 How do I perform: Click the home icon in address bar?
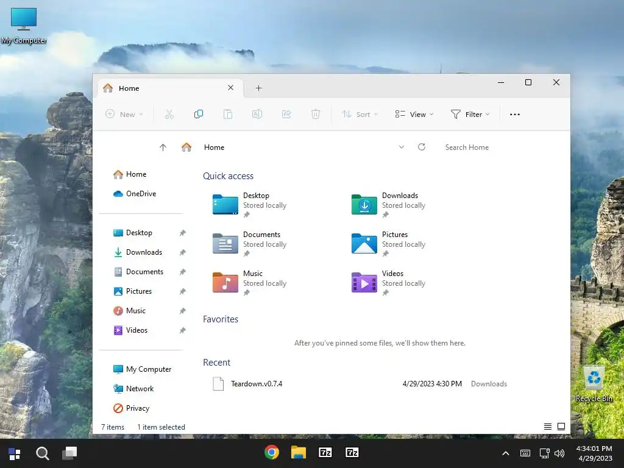[x=186, y=147]
